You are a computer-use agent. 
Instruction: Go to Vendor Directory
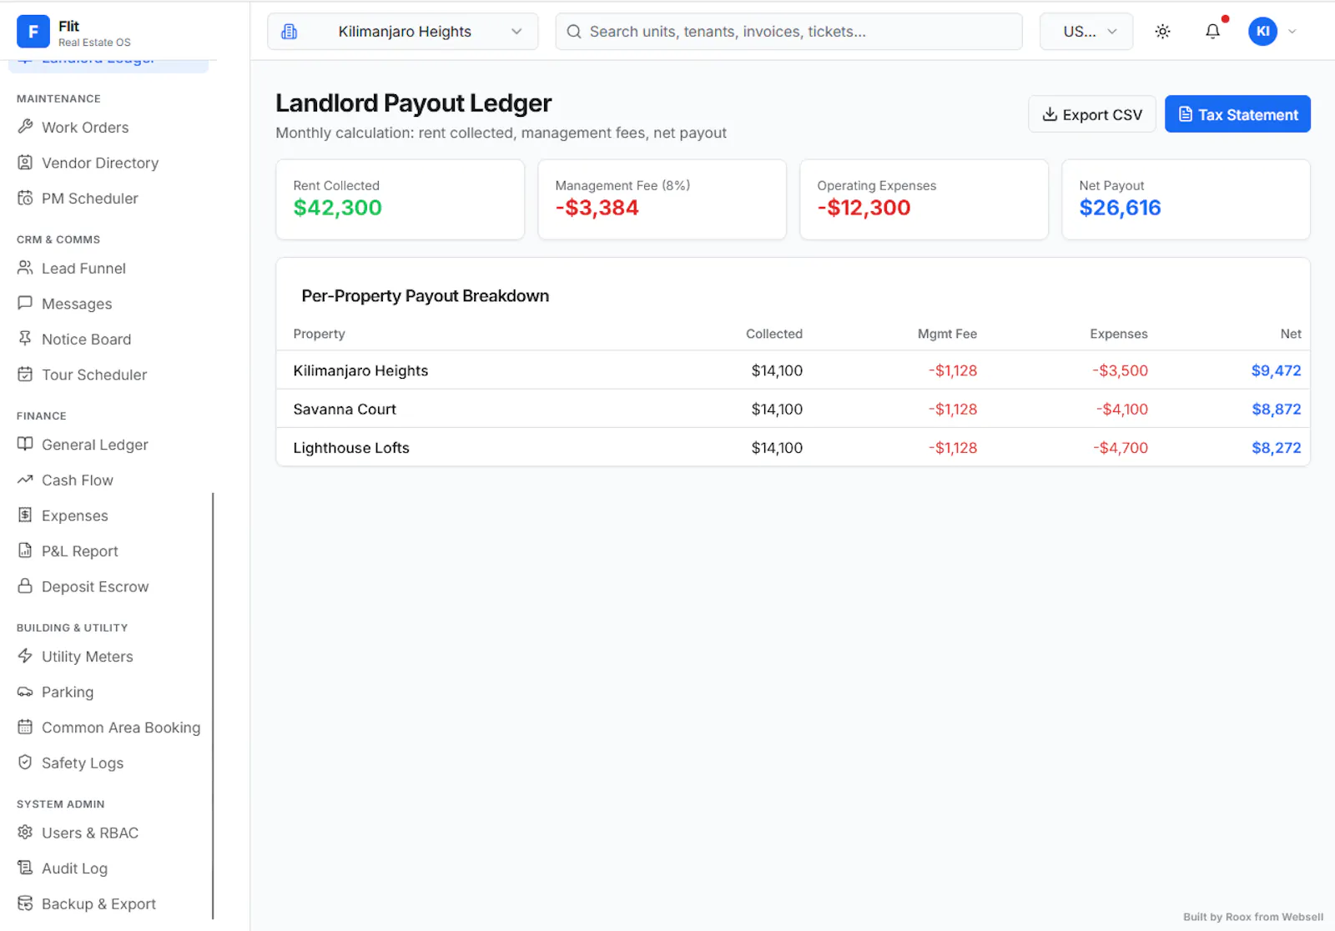tap(100, 163)
